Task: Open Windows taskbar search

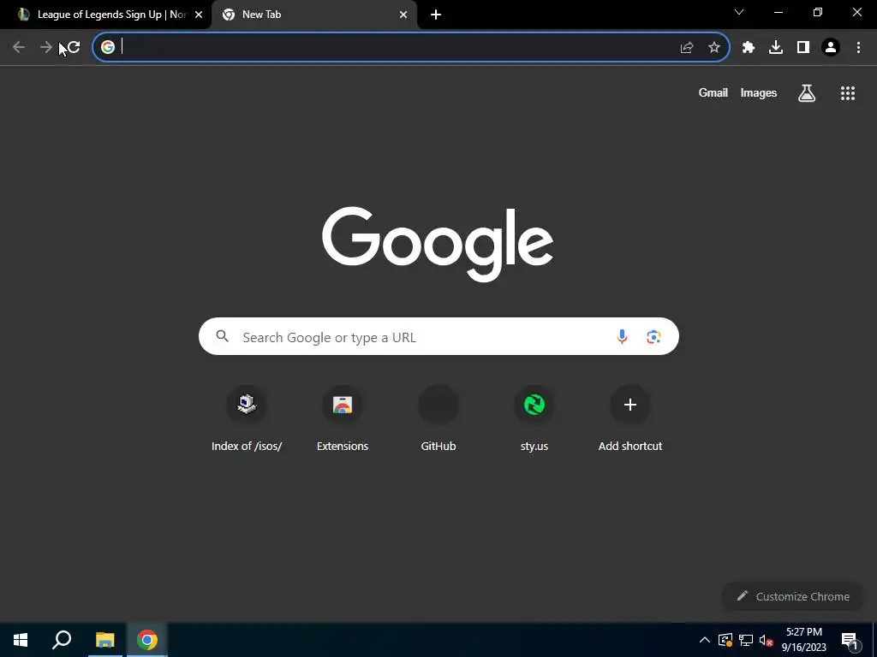Action: tap(62, 640)
